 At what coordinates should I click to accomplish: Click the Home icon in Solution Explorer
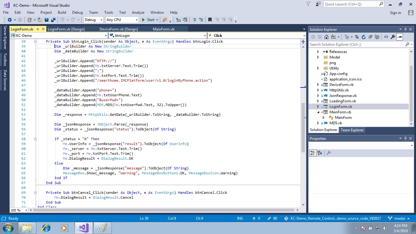point(326,37)
